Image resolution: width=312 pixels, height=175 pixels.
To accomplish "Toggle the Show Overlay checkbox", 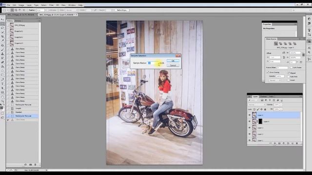I will [x=268, y=72].
